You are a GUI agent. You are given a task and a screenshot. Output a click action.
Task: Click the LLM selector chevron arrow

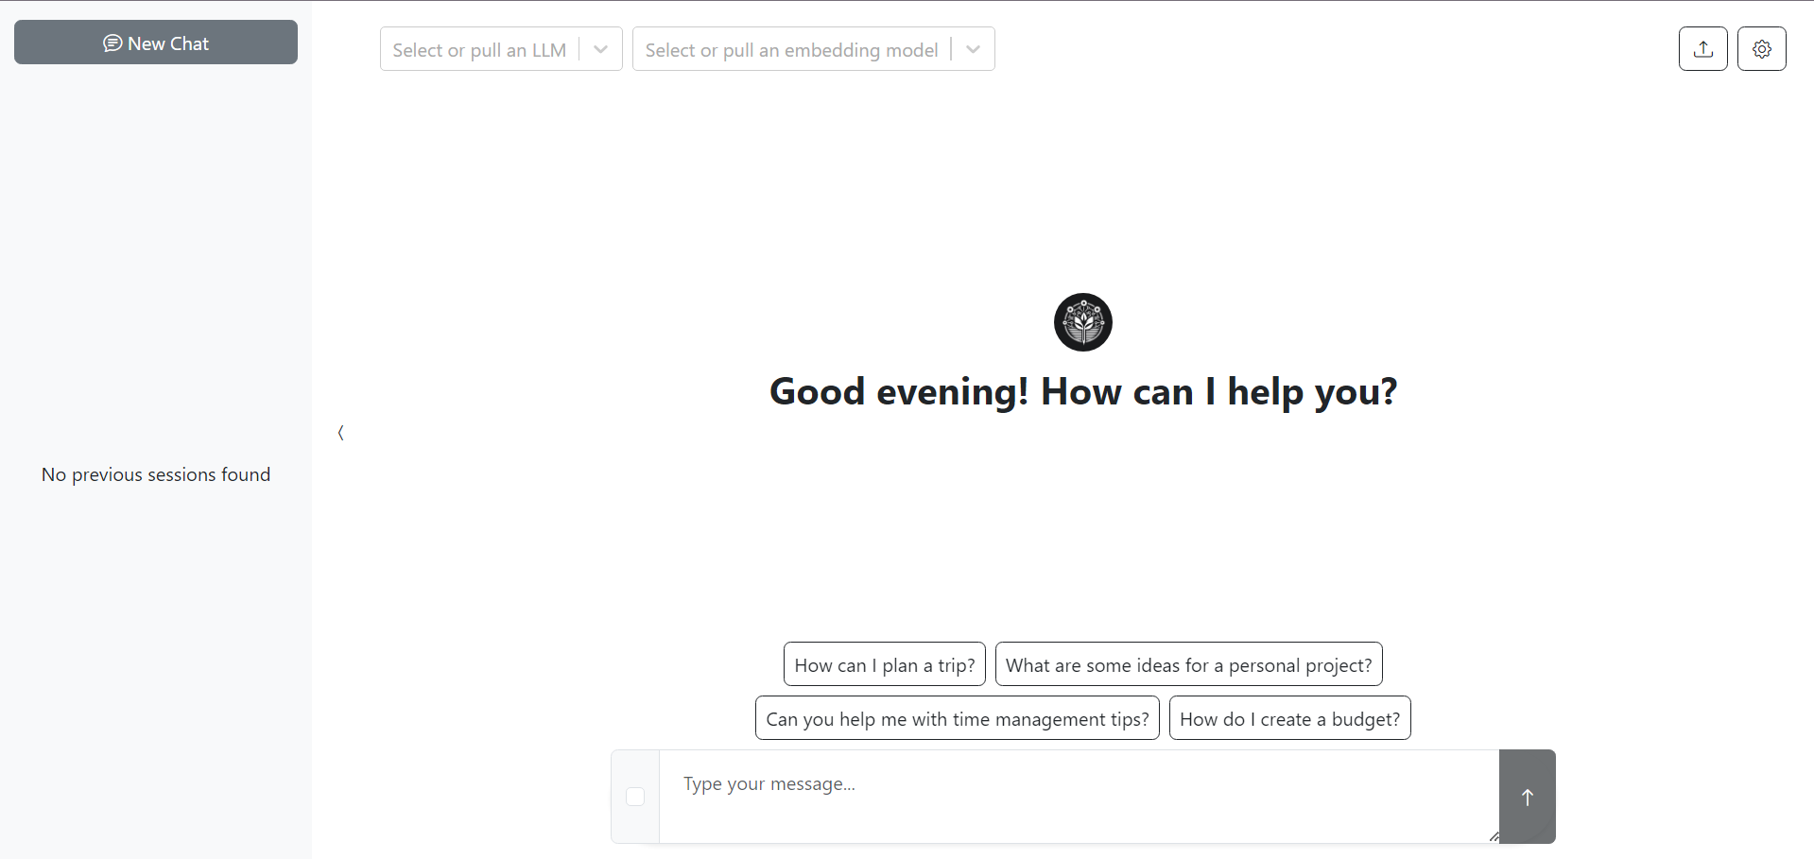click(600, 49)
